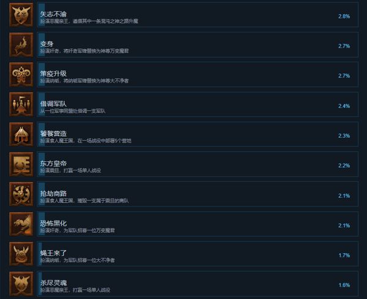Click the 蝇王来了 achievement title
The image size is (367, 299).
coord(53,253)
